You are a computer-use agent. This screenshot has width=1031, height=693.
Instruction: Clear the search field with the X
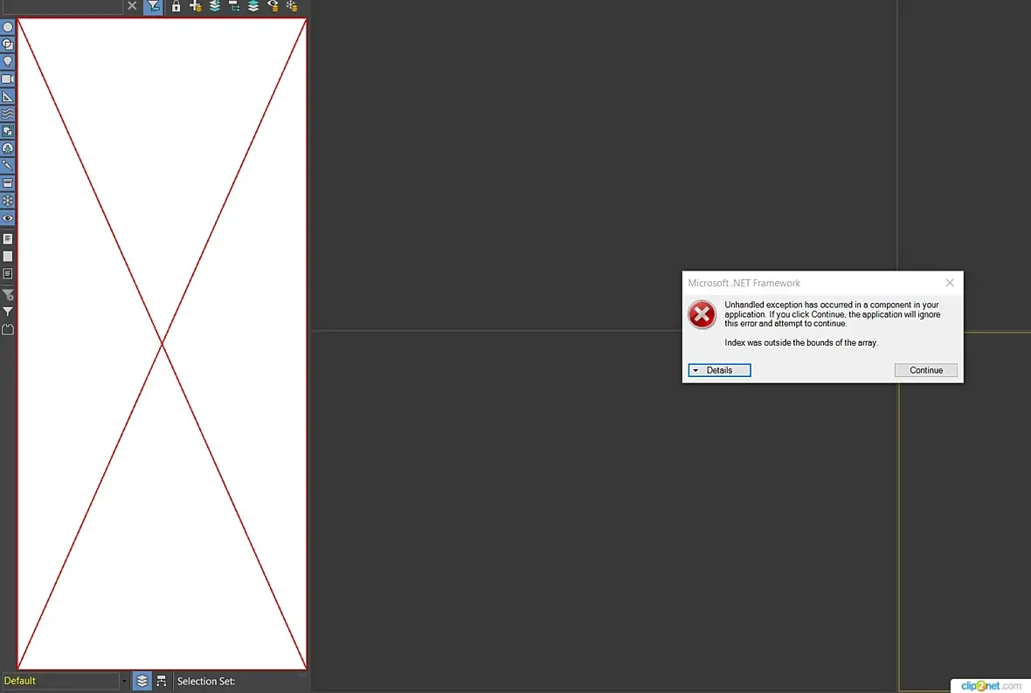point(132,6)
